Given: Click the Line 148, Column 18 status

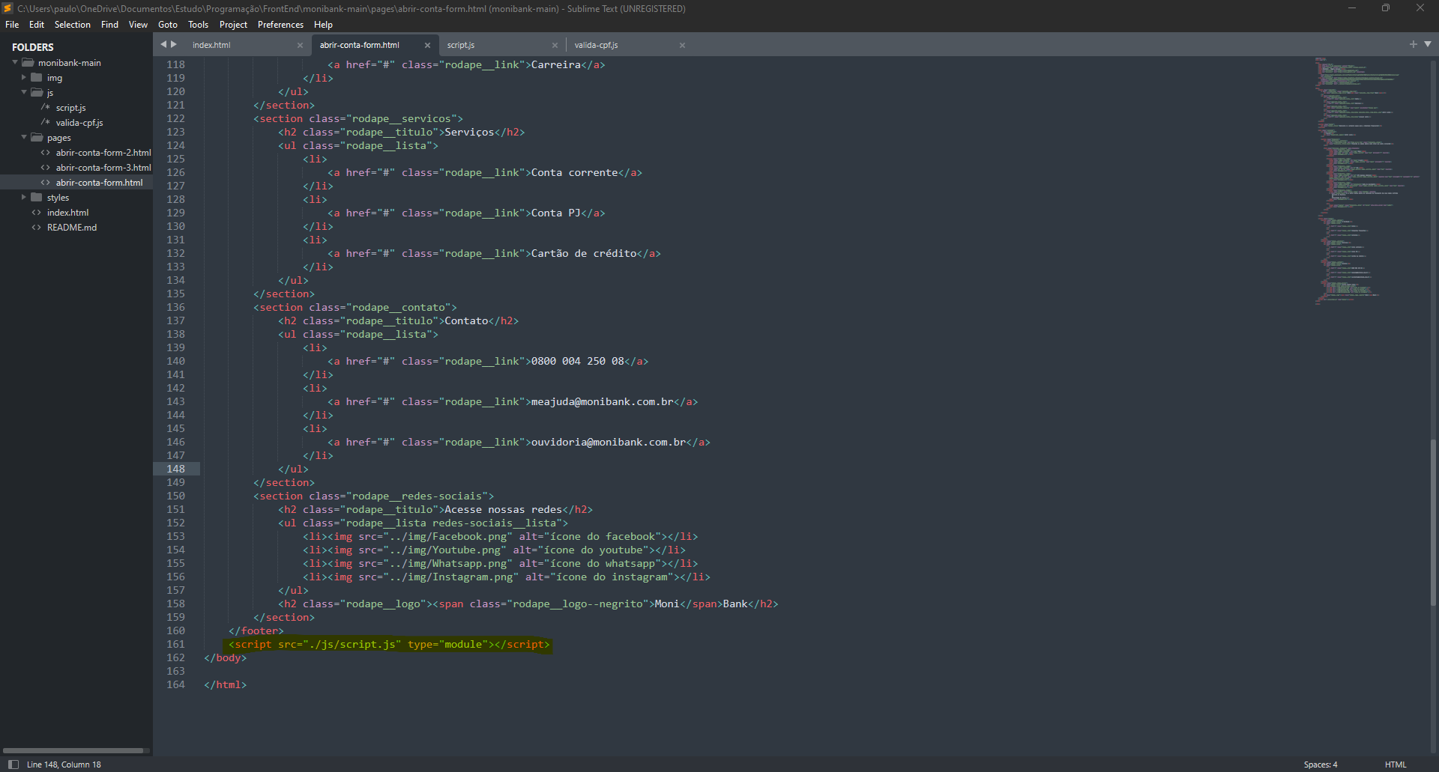Looking at the screenshot, I should (64, 765).
